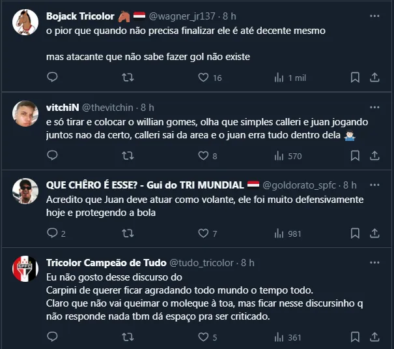Share vitchiN's tweet
Screen dimensions: 394x349
374,156
